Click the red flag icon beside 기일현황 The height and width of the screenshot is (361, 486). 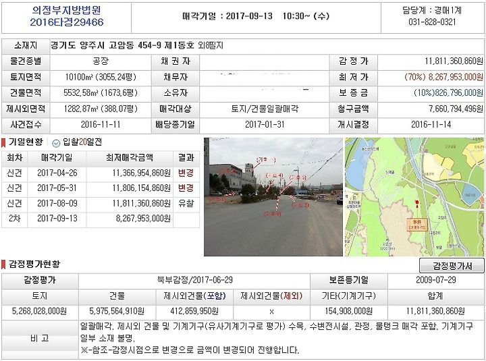click(x=4, y=142)
